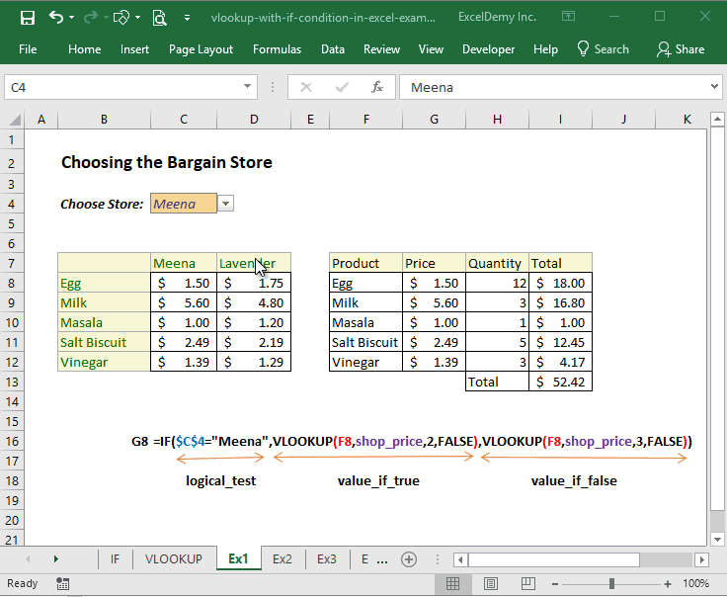Image resolution: width=727 pixels, height=597 pixels.
Task: Click the Print Preview icon in the title bar
Action: 160,17
